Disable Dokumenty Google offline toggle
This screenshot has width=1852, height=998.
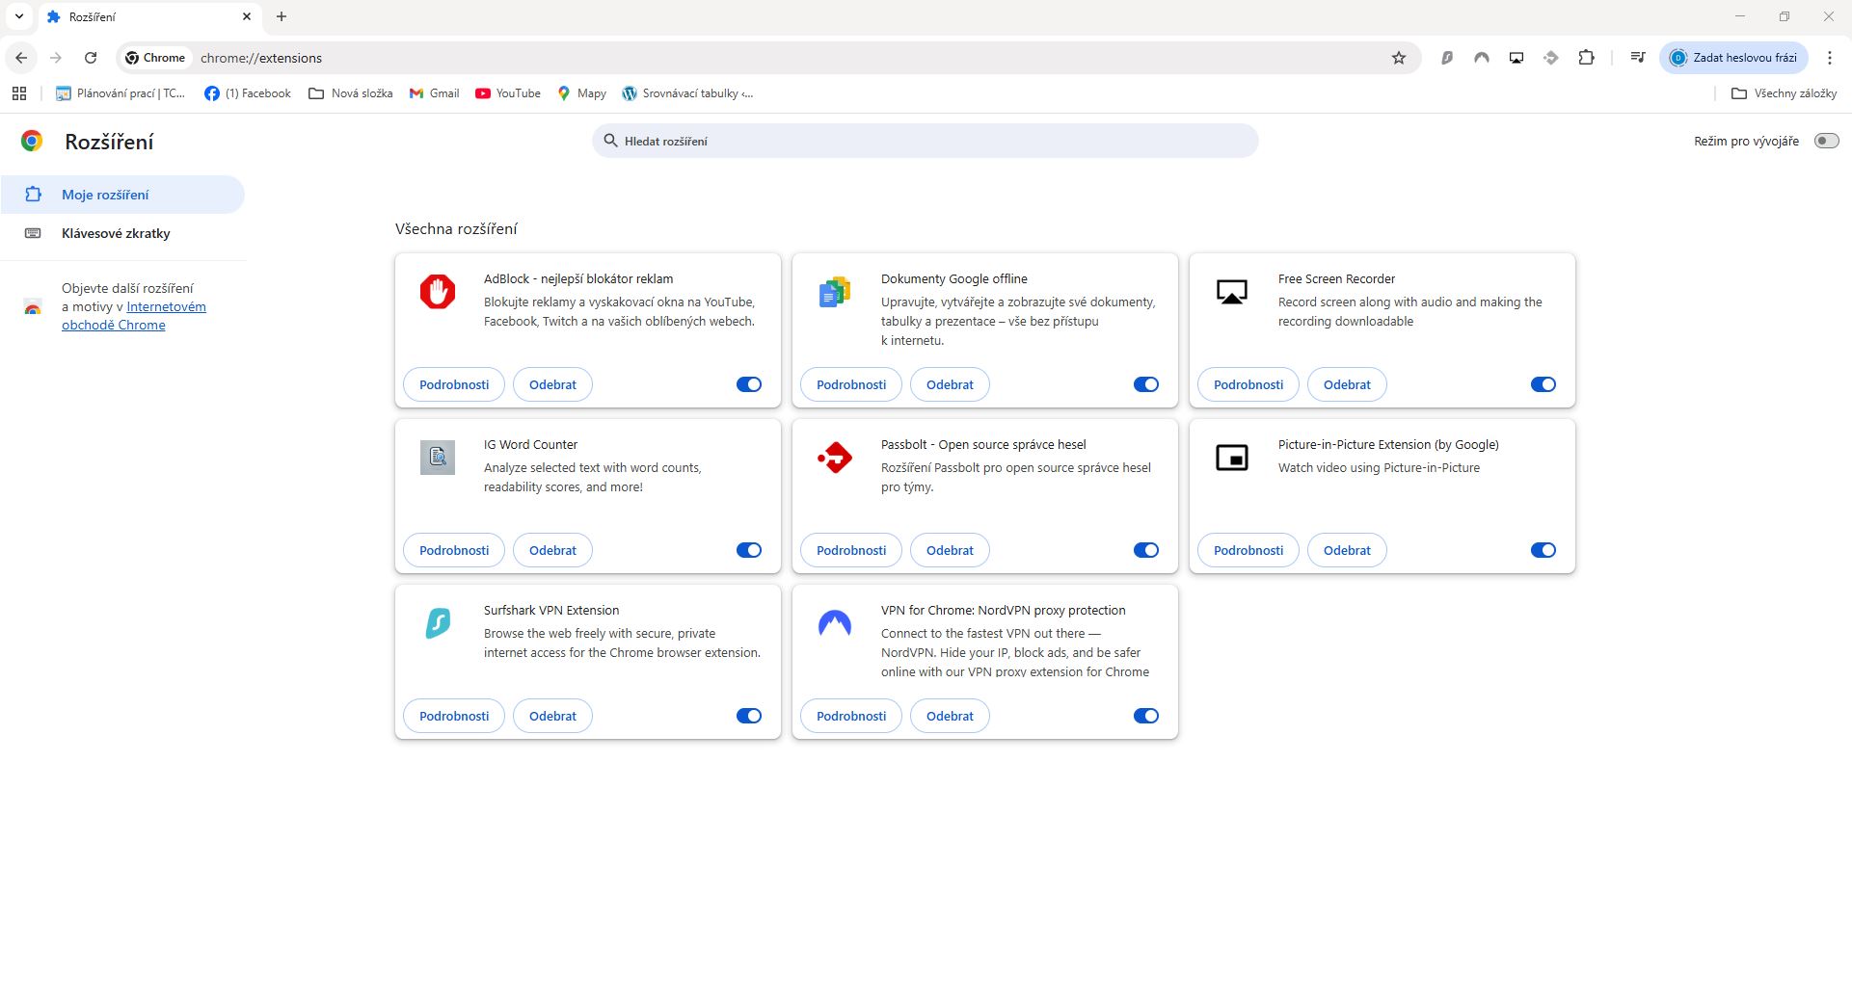(1146, 384)
